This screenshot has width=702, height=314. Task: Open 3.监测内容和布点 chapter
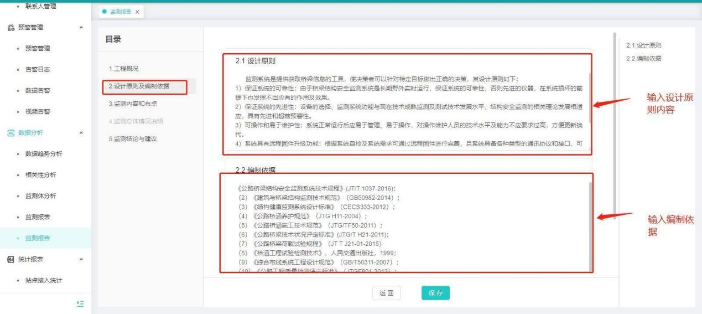coord(133,104)
